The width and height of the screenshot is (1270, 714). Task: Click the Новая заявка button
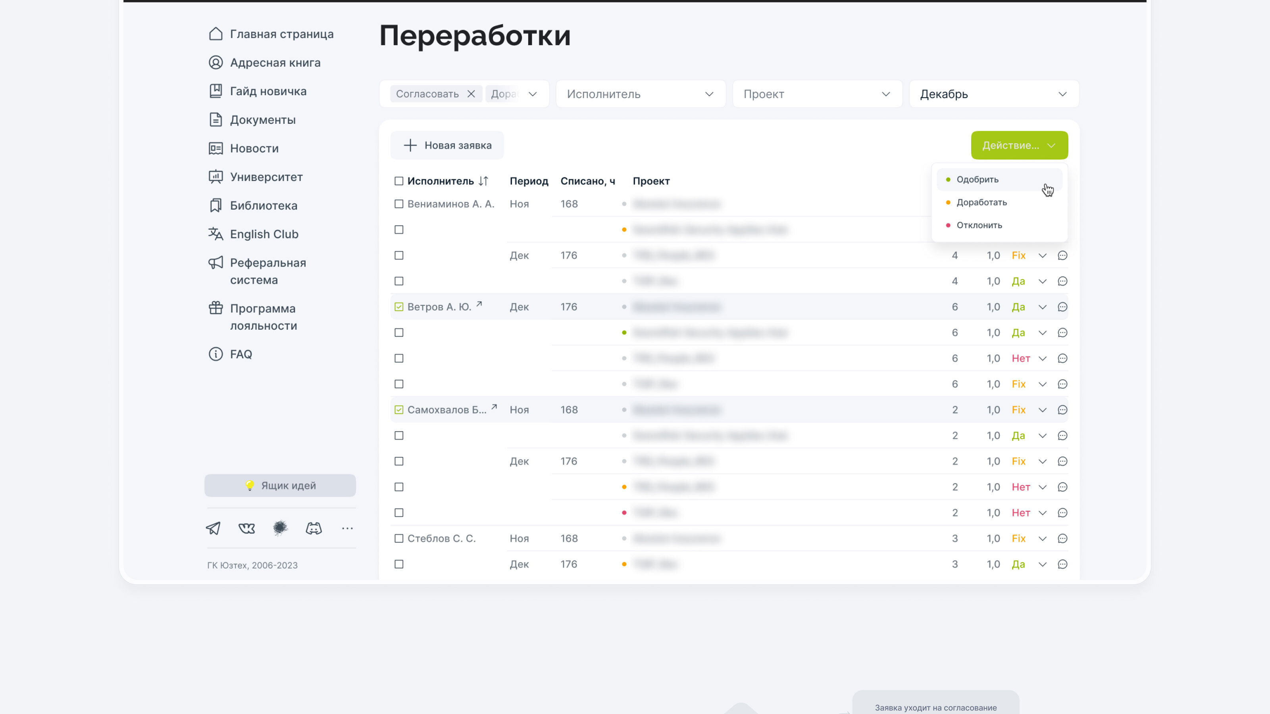(x=447, y=145)
